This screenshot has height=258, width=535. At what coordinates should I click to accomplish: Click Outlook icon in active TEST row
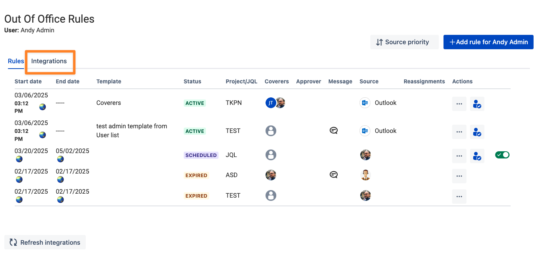click(x=365, y=131)
